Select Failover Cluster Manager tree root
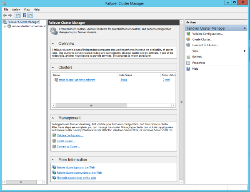 [23, 22]
